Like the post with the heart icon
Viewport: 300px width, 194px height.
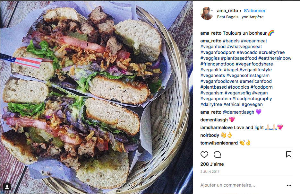point(204,154)
